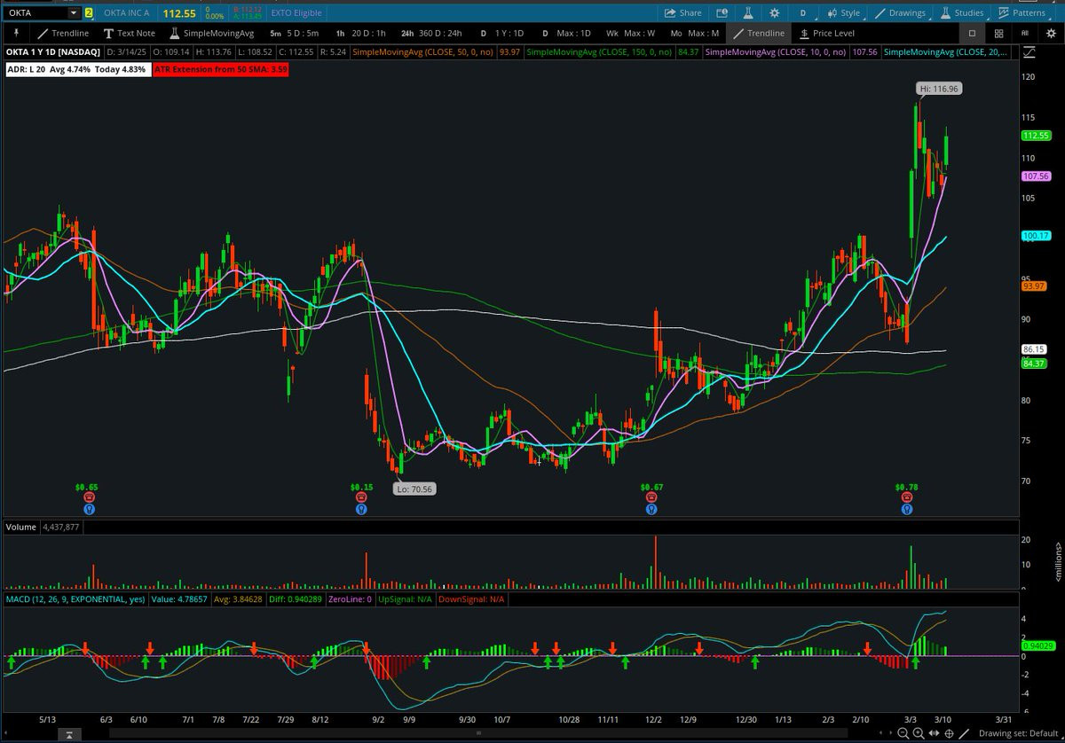Open gear settings in the drawing toolbar

click(x=1050, y=34)
